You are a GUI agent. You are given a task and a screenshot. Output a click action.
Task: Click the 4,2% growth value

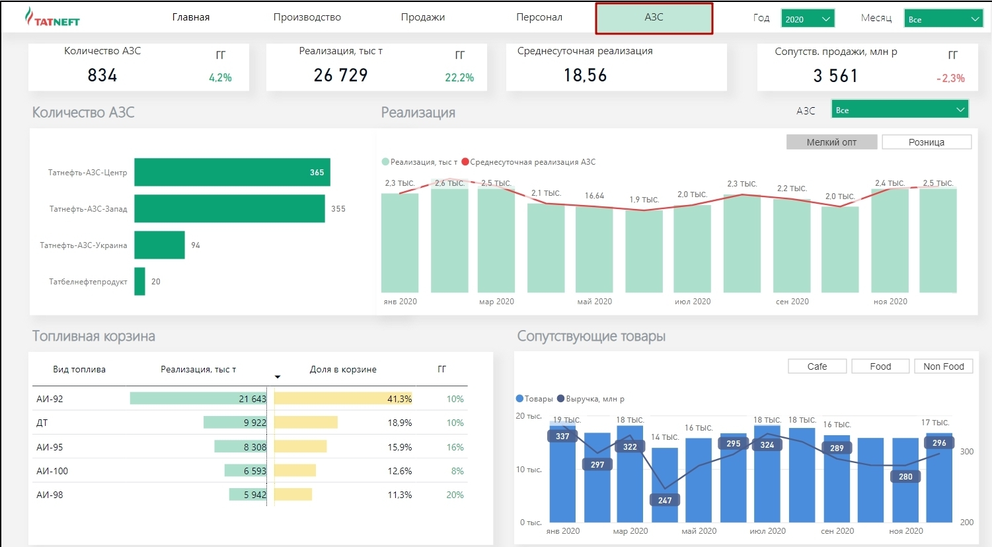click(220, 77)
